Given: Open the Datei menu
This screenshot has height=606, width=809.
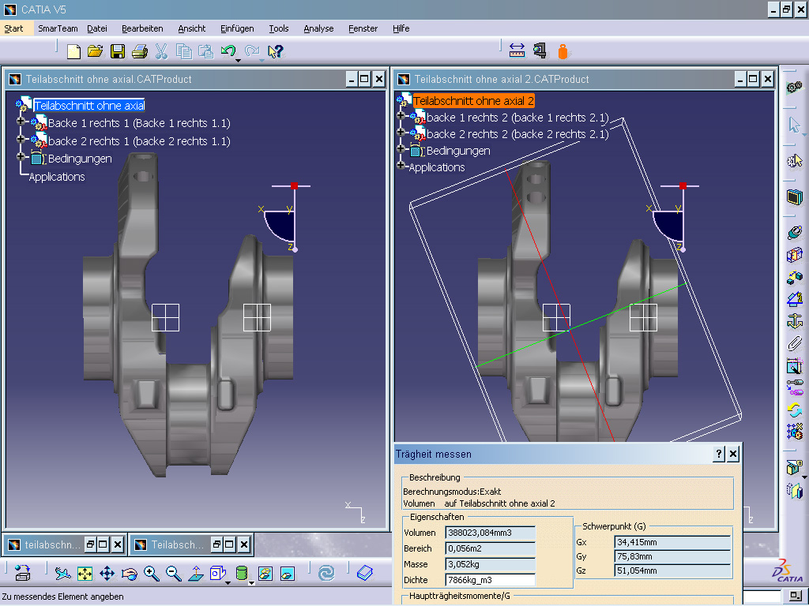Looking at the screenshot, I should [97, 28].
